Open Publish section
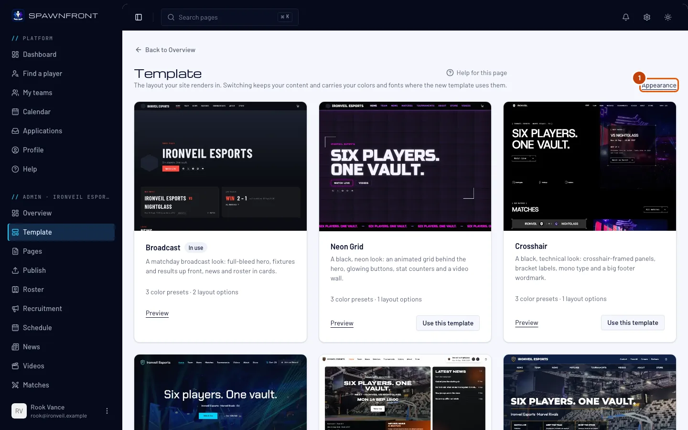 61,270
